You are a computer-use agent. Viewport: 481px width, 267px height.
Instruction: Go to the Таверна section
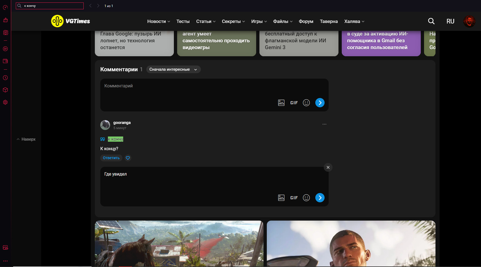click(329, 21)
